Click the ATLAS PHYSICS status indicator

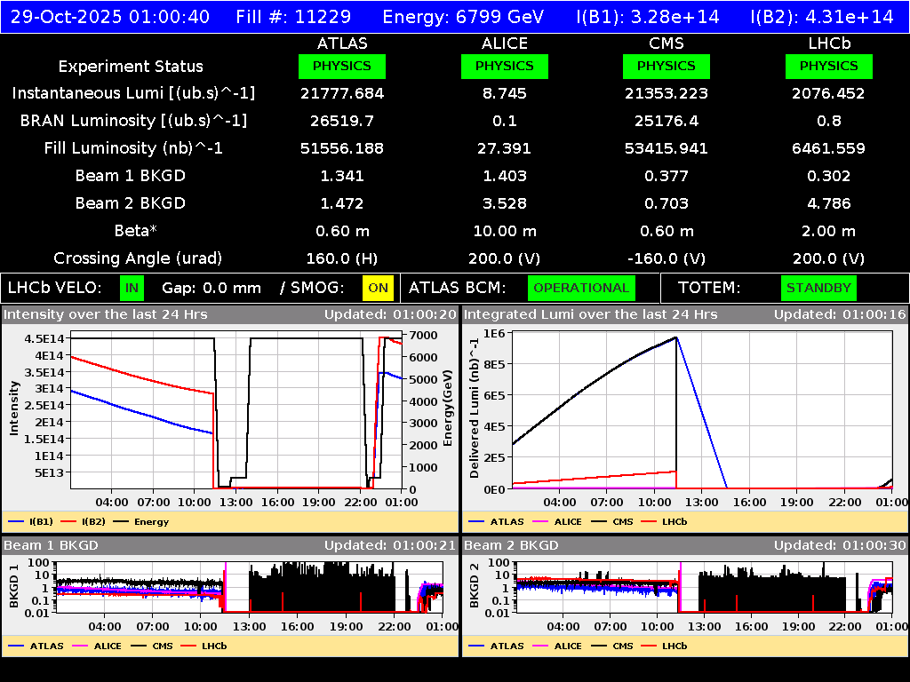(343, 66)
